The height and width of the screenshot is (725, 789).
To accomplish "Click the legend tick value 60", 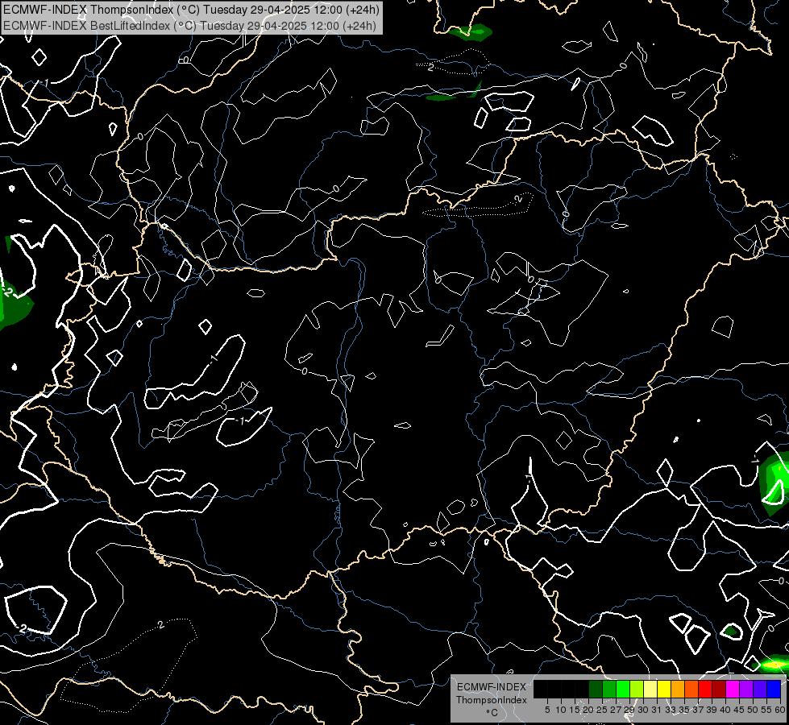I will (780, 710).
